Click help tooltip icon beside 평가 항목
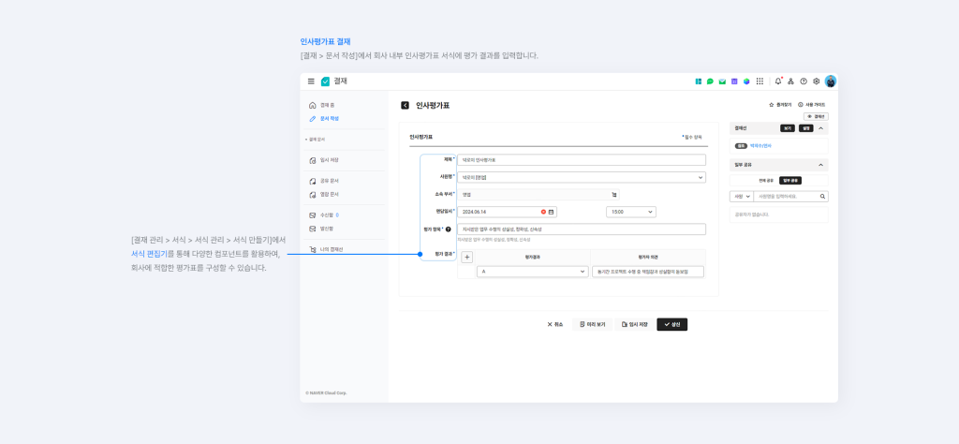 (449, 229)
